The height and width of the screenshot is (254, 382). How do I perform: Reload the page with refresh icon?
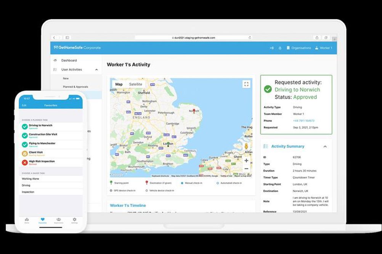tap(250, 38)
